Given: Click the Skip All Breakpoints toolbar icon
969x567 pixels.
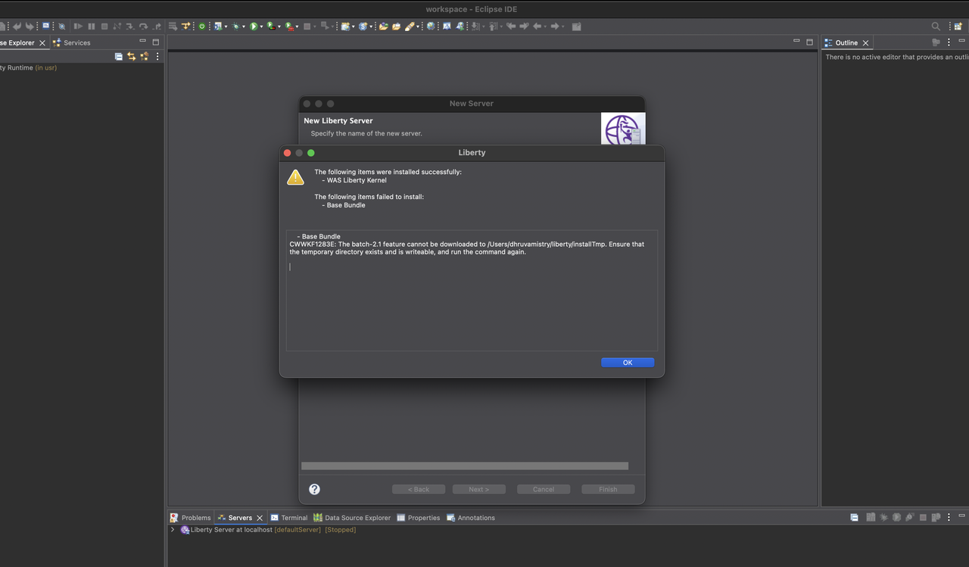Looking at the screenshot, I should [62, 26].
